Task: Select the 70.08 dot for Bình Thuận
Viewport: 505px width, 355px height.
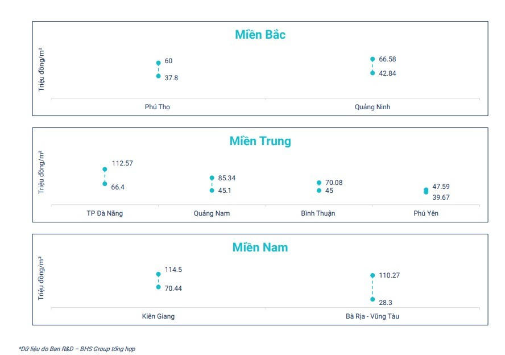Action: 318,183
